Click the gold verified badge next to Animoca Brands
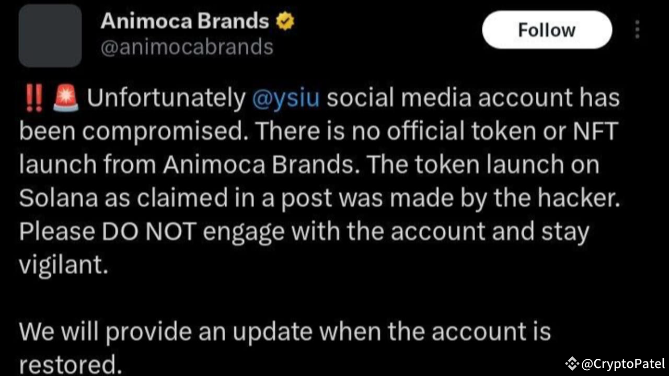This screenshot has height=376, width=669. click(285, 21)
